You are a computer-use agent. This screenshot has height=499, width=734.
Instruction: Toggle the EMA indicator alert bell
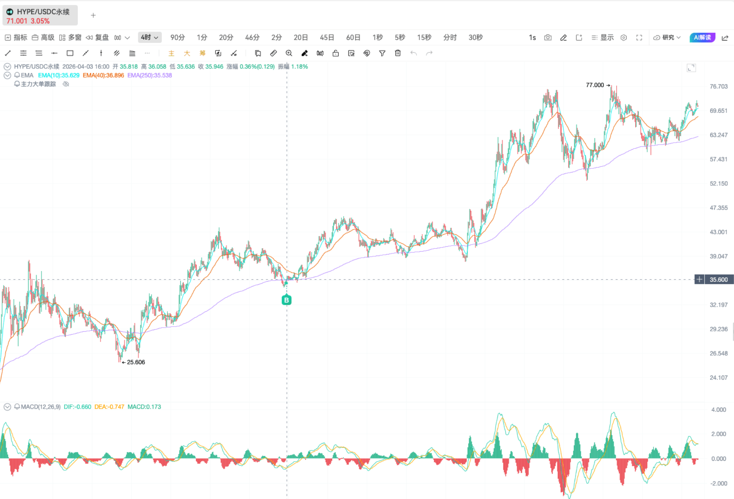[x=17, y=75]
